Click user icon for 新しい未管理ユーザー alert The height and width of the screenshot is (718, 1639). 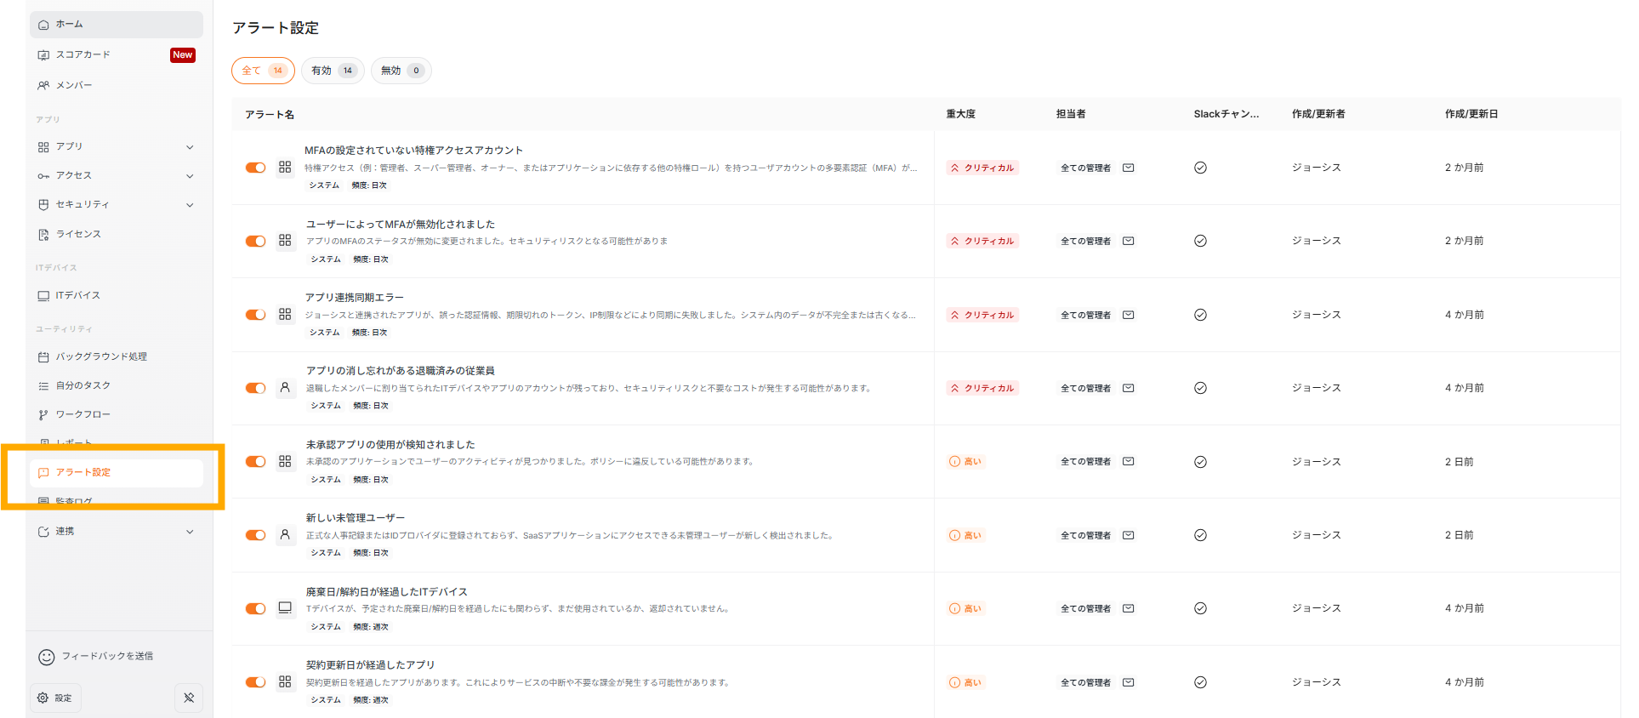tap(285, 535)
